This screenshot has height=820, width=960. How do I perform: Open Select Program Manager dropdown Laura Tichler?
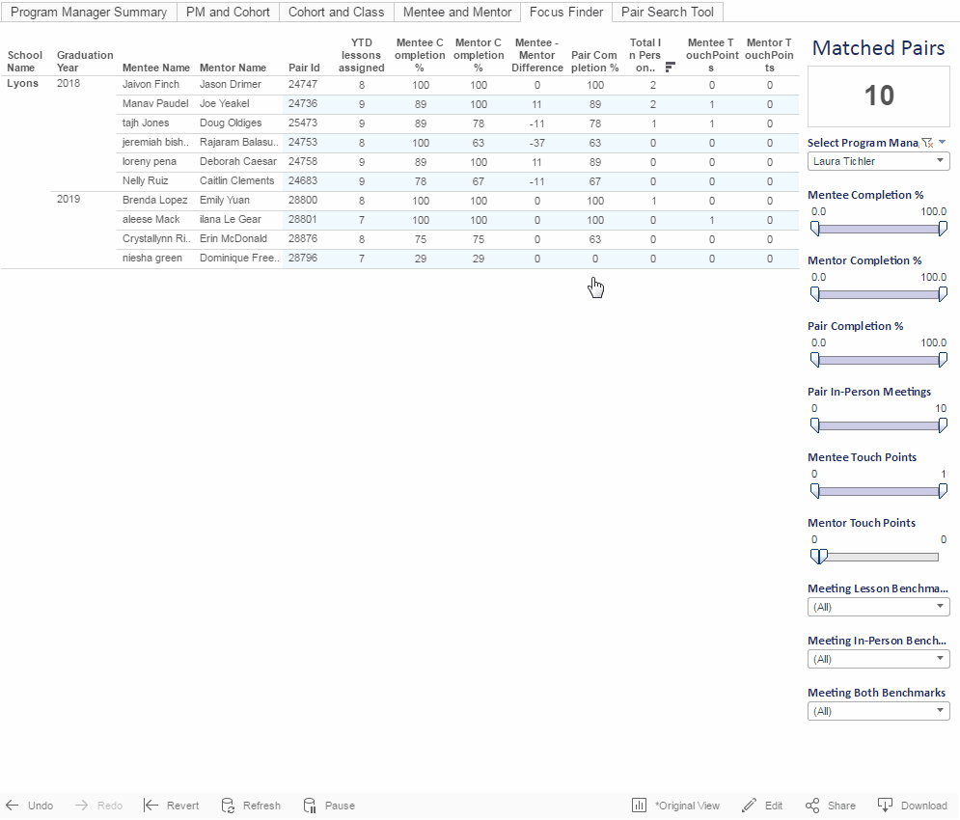pos(878,161)
